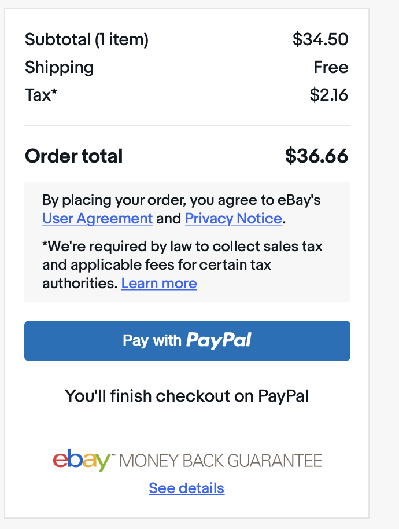The height and width of the screenshot is (529, 399).
Task: Select the Order total amount $36.66
Action: pyautogui.click(x=316, y=156)
